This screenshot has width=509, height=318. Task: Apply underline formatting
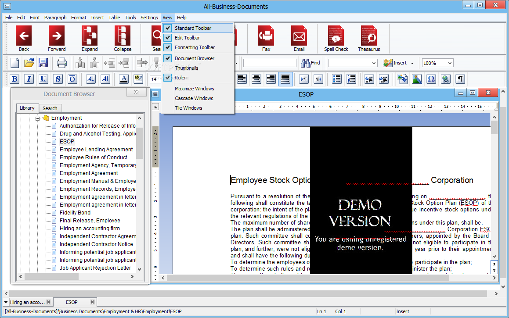point(43,79)
